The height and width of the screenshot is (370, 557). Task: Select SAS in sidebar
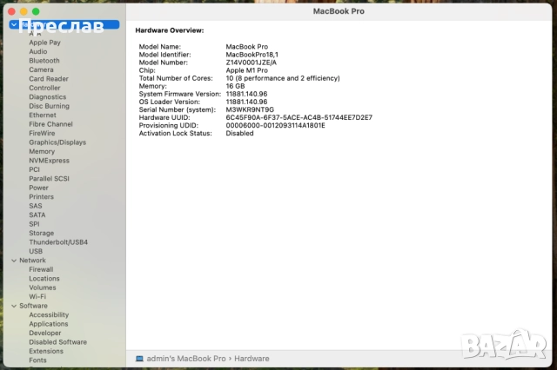[x=36, y=206]
